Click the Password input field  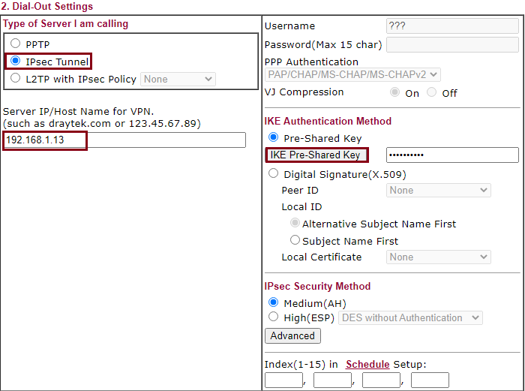[451, 44]
